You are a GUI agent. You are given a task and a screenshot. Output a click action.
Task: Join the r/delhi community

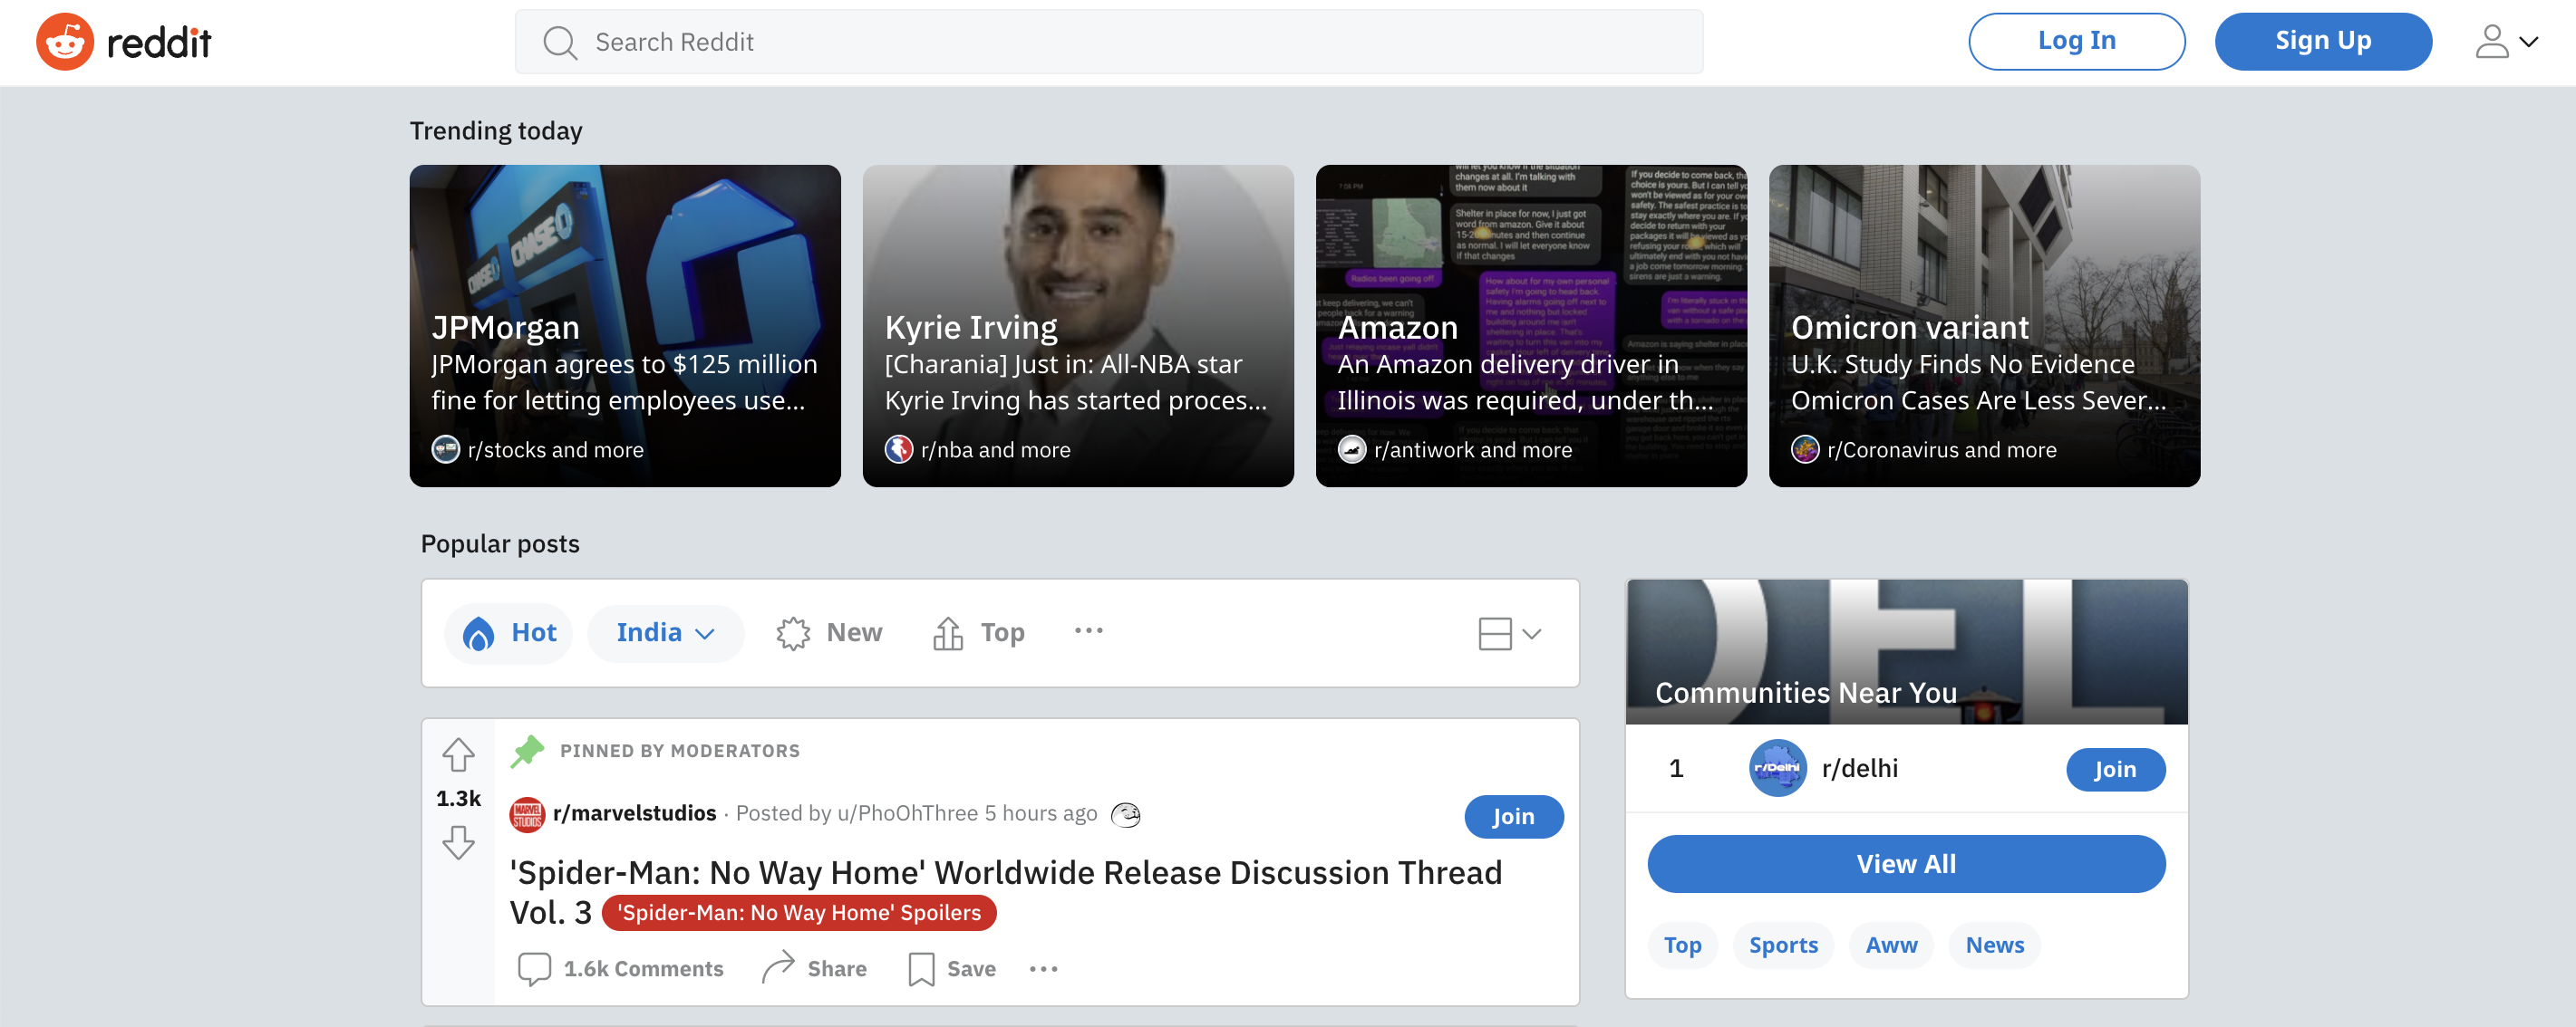pyautogui.click(x=2115, y=769)
